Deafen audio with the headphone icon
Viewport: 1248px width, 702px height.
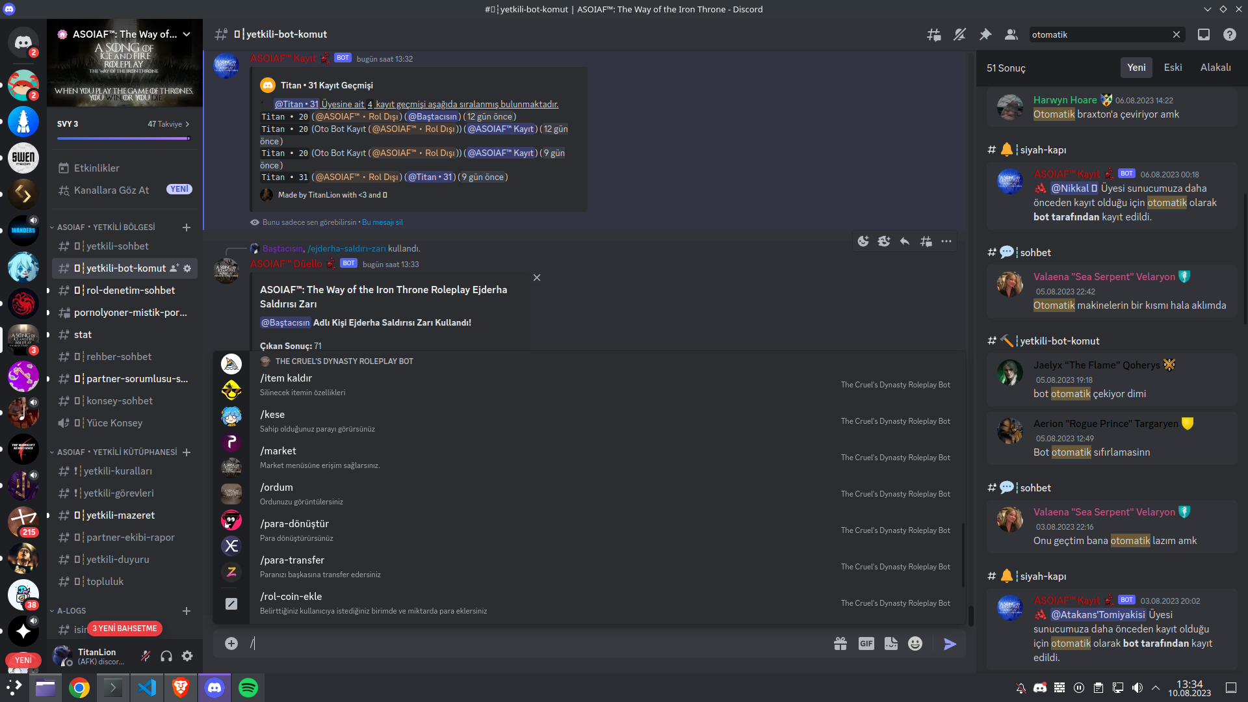tap(166, 656)
